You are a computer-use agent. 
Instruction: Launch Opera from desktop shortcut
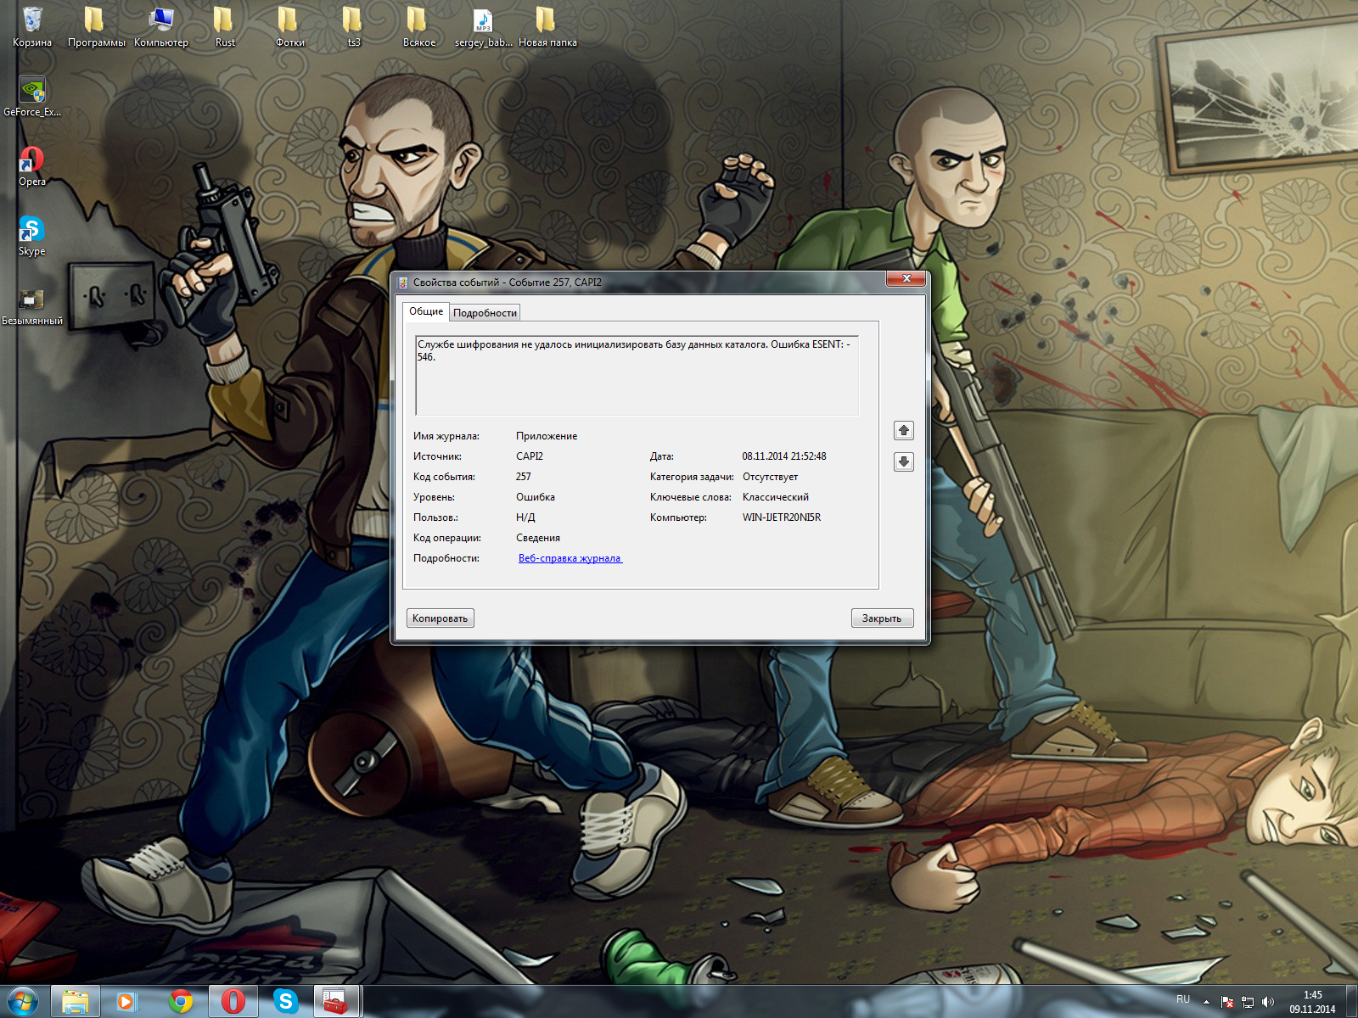click(x=32, y=165)
